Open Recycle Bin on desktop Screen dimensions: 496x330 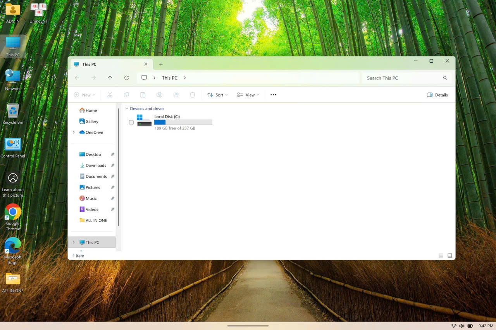click(x=13, y=111)
